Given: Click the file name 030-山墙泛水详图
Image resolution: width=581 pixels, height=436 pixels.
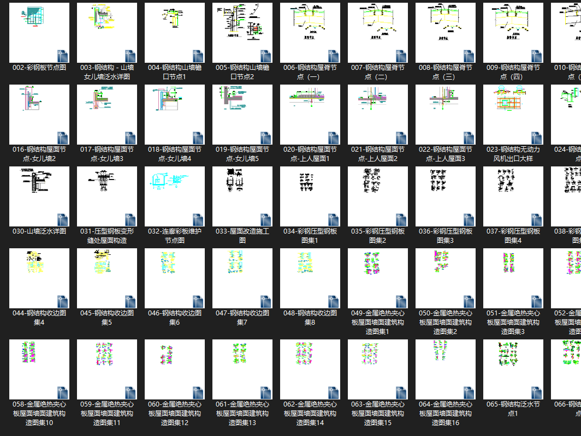Looking at the screenshot, I should tap(39, 231).
